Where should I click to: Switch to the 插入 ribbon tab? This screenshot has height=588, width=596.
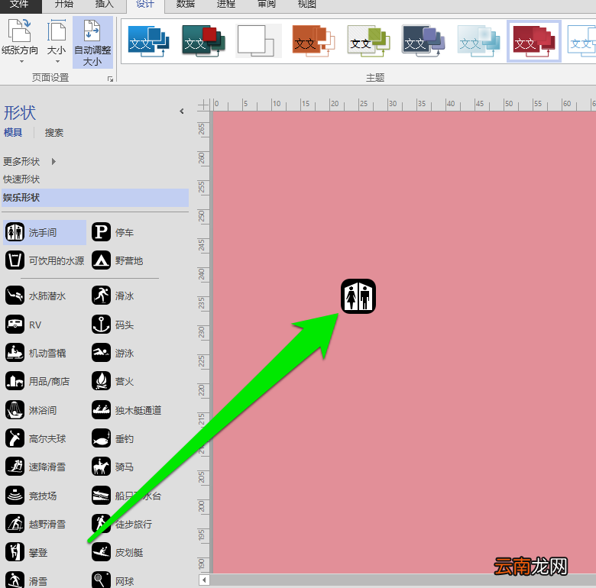point(104,4)
